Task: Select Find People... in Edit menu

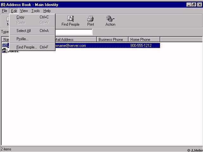Action: pos(27,47)
